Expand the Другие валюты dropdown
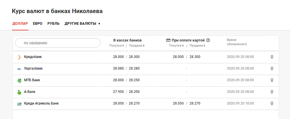 point(82,24)
